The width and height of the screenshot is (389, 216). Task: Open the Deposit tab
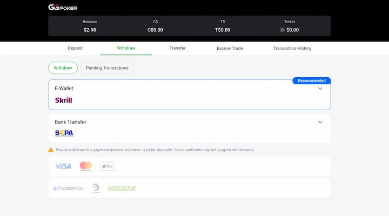pyautogui.click(x=75, y=48)
